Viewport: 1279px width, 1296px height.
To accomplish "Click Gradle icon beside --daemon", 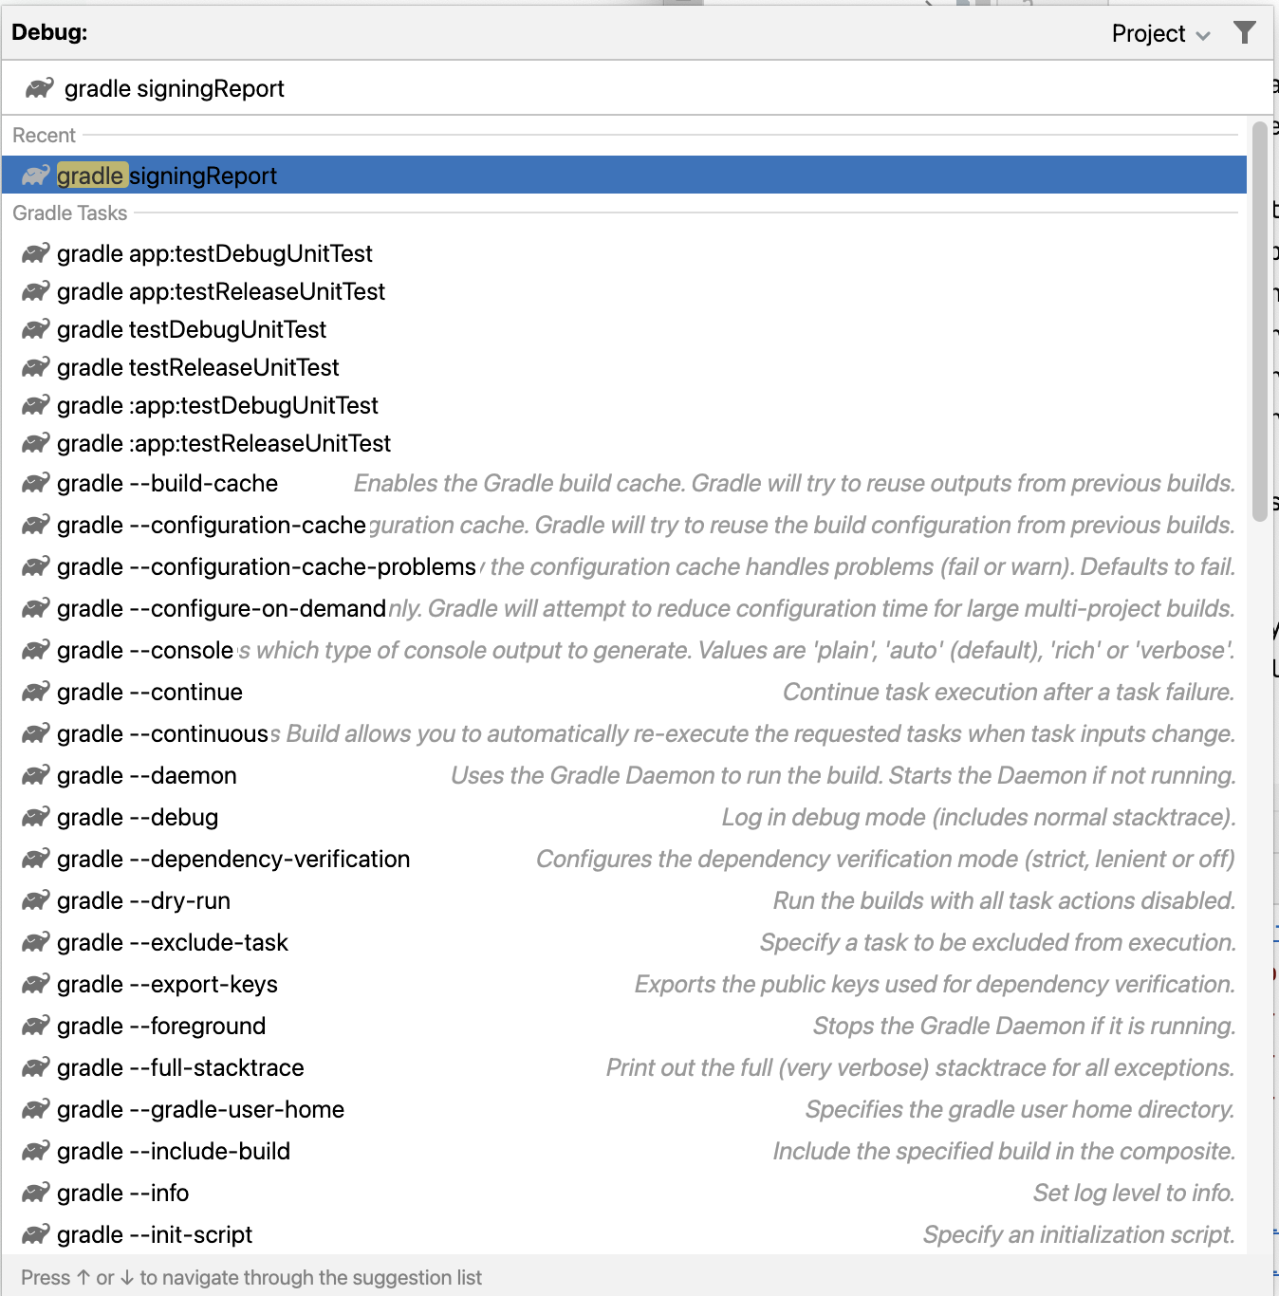I will point(35,775).
